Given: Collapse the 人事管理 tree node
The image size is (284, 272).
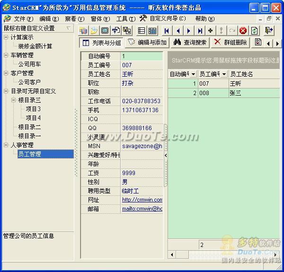Looking at the screenshot, I should pyautogui.click(x=6, y=145).
